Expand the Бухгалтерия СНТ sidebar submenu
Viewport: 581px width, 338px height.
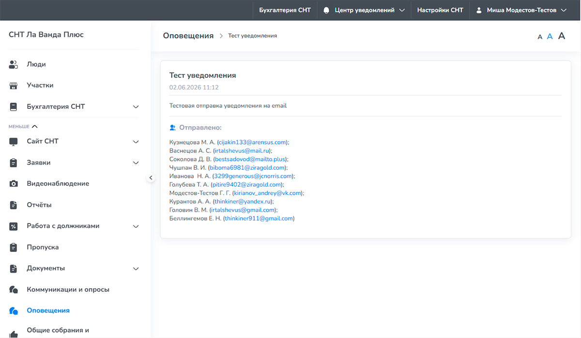click(136, 107)
